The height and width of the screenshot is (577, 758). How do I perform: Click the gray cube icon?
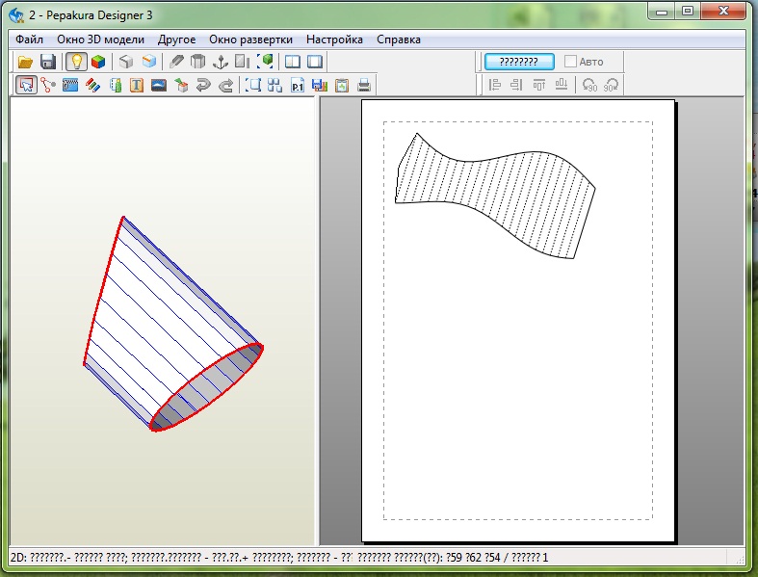[x=126, y=62]
